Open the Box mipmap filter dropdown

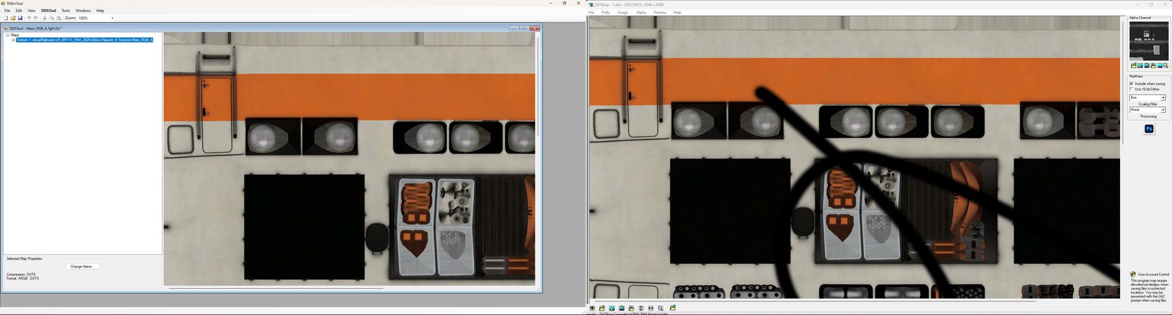1163,97
